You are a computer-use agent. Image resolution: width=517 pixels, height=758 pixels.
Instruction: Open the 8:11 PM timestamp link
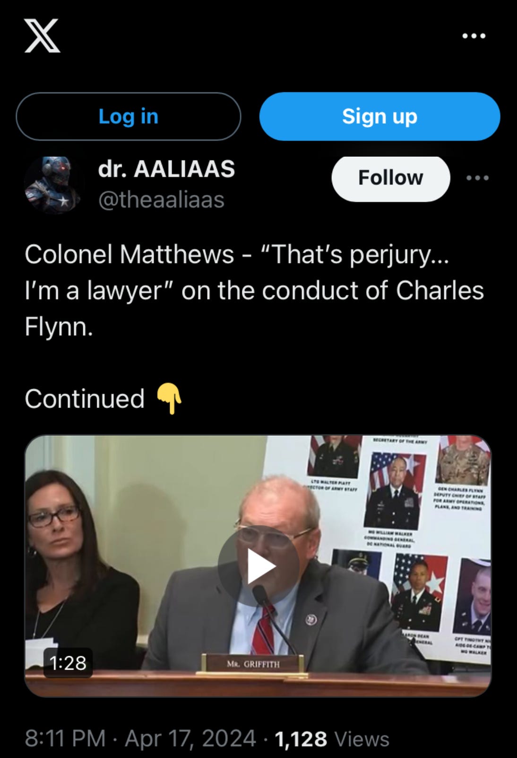coord(65,738)
